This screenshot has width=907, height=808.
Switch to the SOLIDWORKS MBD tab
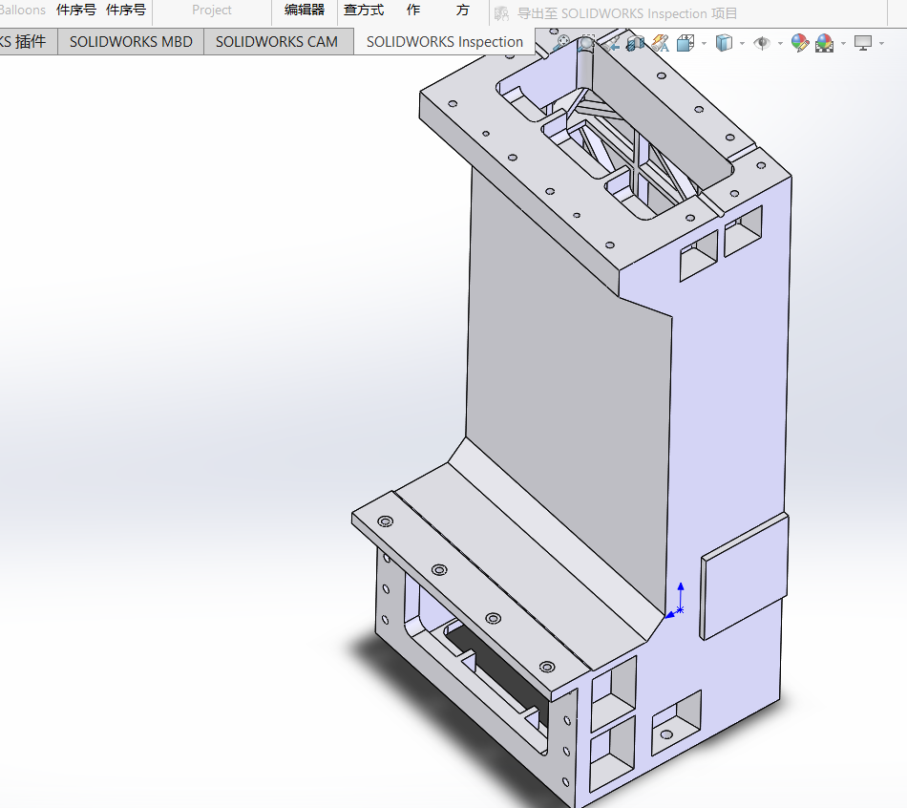click(x=131, y=42)
